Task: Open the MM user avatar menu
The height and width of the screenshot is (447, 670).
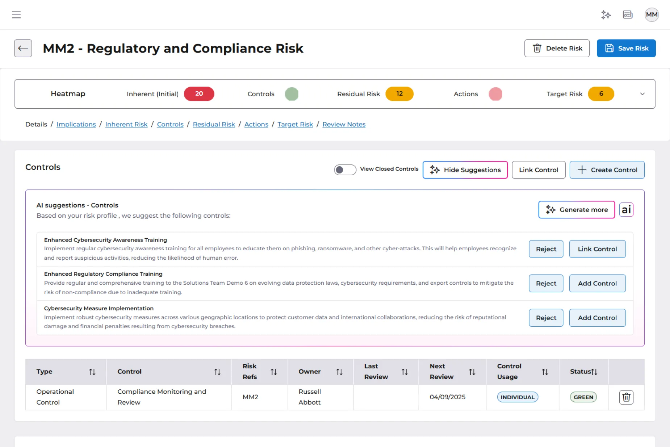Action: coord(651,15)
